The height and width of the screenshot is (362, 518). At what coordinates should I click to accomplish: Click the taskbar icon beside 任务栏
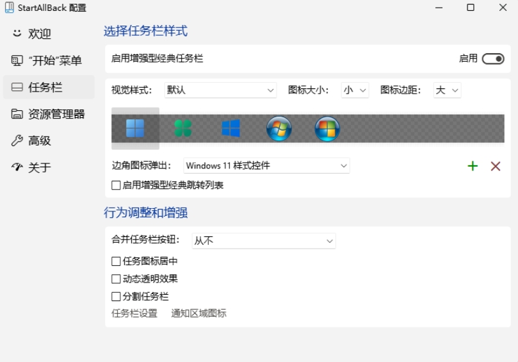(x=17, y=87)
